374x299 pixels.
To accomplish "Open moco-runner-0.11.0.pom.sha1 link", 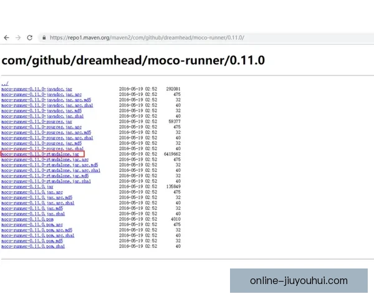I will pyautogui.click(x=33, y=247).
